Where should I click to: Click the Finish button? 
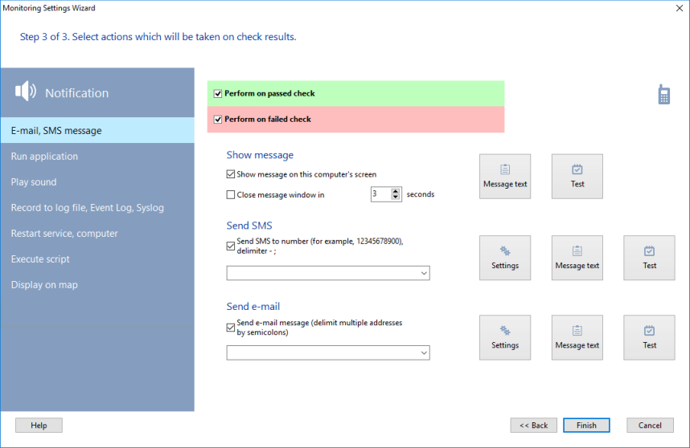tap(586, 426)
